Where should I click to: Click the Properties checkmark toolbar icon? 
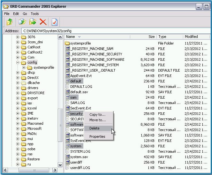(54, 22)
